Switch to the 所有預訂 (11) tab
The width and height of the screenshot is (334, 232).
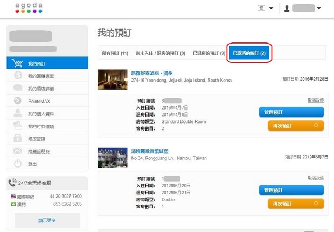115,53
